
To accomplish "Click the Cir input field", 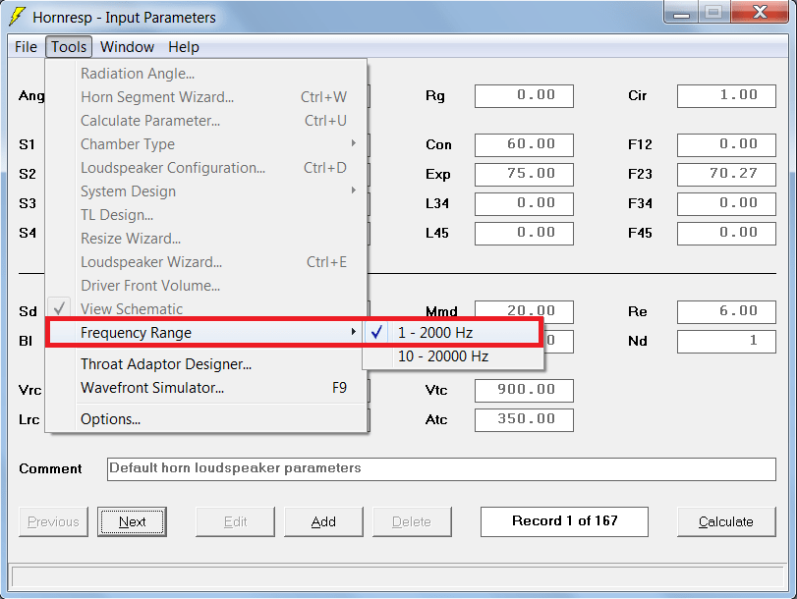I will tap(726, 96).
